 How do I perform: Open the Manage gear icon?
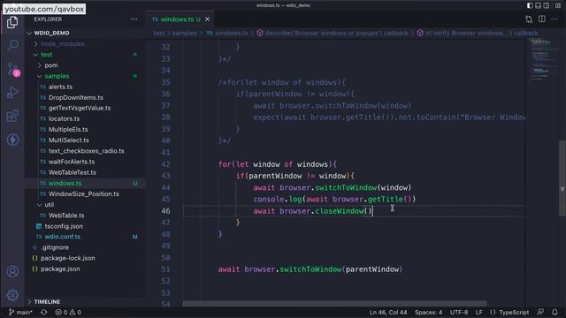(12, 295)
